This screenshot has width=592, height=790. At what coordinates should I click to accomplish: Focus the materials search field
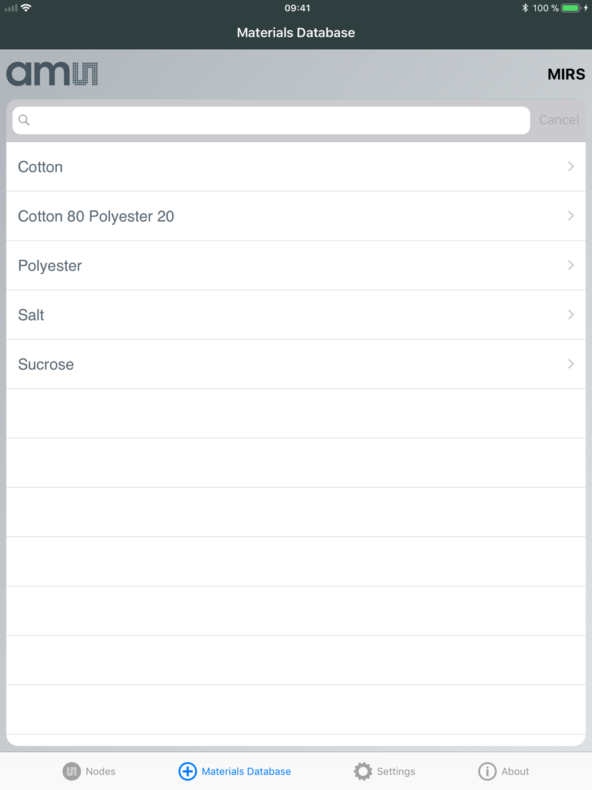[271, 120]
